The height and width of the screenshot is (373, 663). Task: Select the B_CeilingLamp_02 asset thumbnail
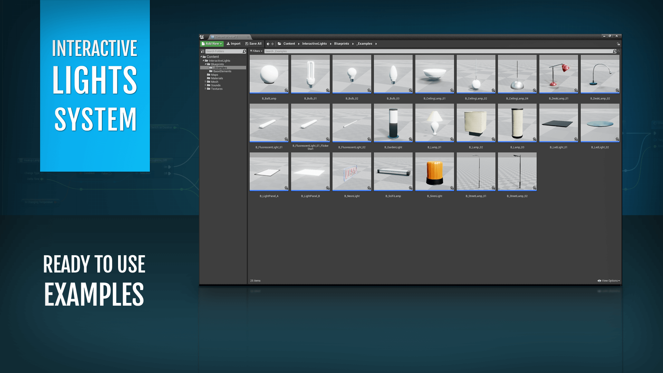click(x=476, y=74)
